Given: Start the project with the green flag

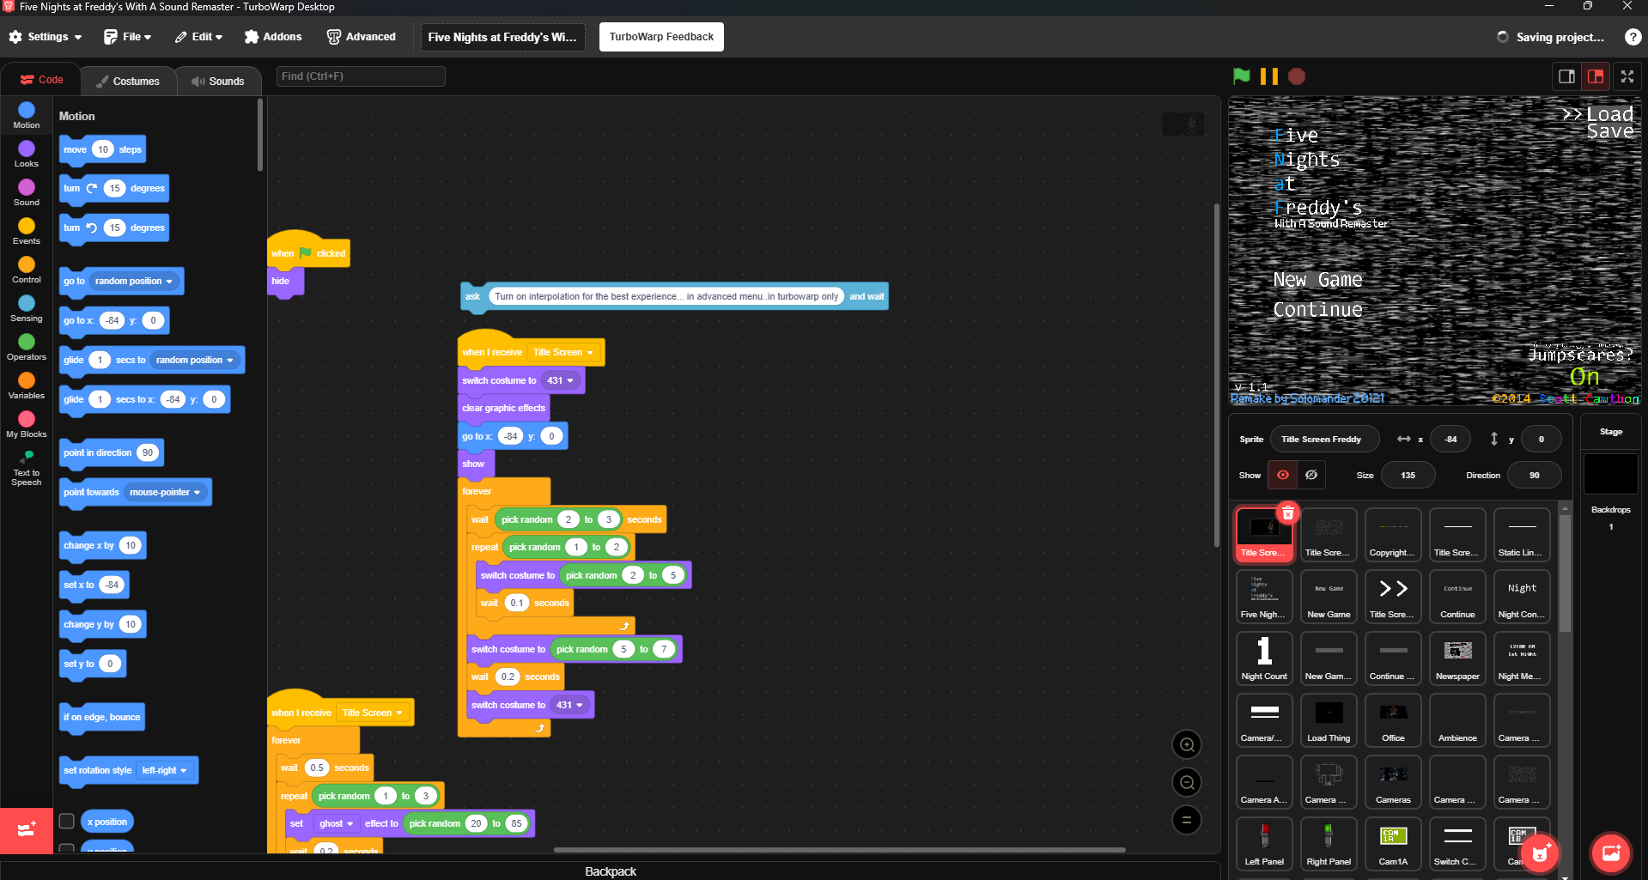Looking at the screenshot, I should (x=1241, y=76).
